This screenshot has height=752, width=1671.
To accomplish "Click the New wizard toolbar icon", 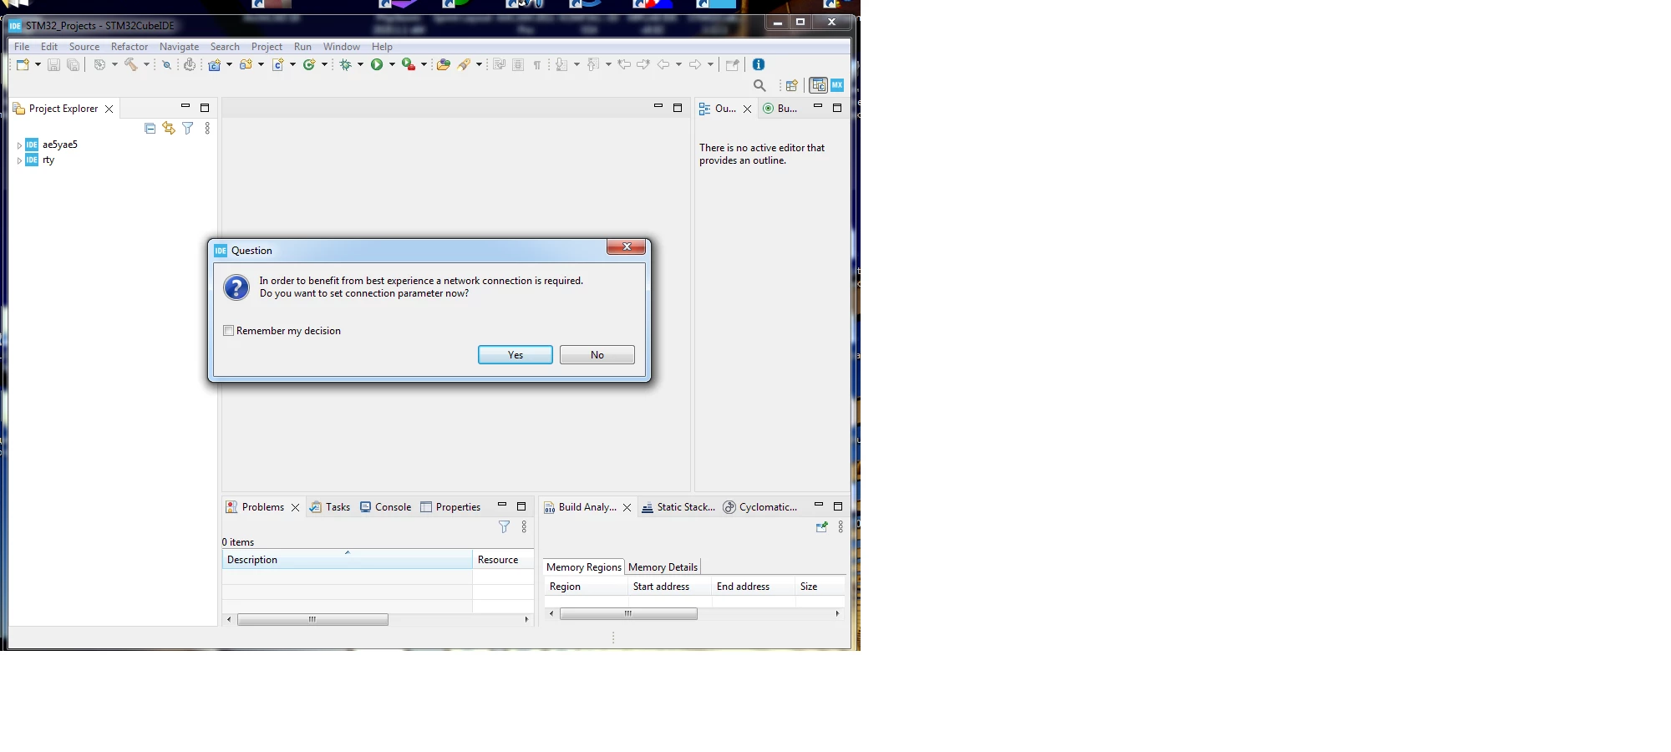I will pyautogui.click(x=23, y=64).
